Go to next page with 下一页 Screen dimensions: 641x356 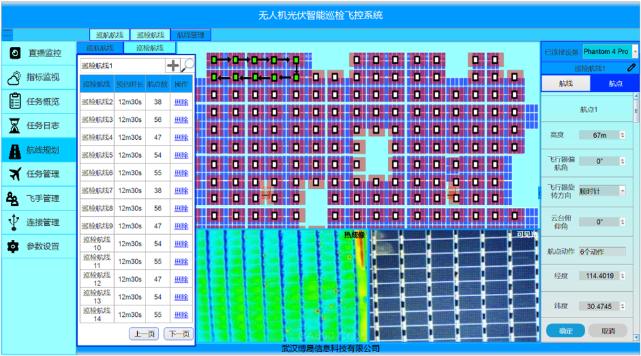178,334
